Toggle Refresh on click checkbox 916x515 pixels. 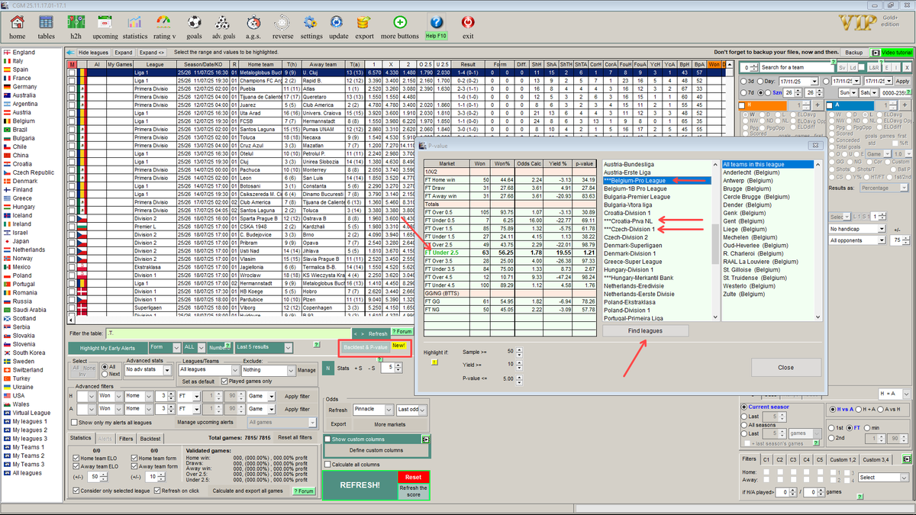click(156, 490)
